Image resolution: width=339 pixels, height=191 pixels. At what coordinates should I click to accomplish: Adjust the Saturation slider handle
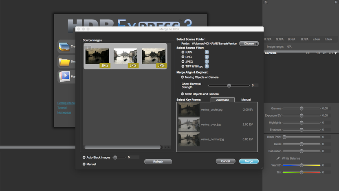pos(302,151)
